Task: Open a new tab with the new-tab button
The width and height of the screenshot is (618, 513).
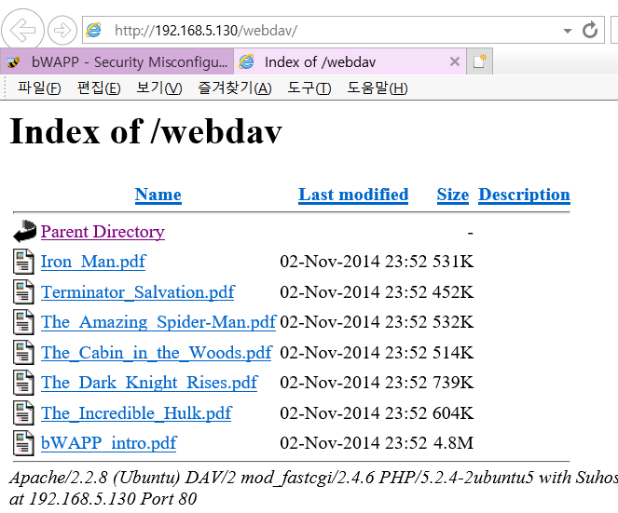Action: (x=479, y=61)
